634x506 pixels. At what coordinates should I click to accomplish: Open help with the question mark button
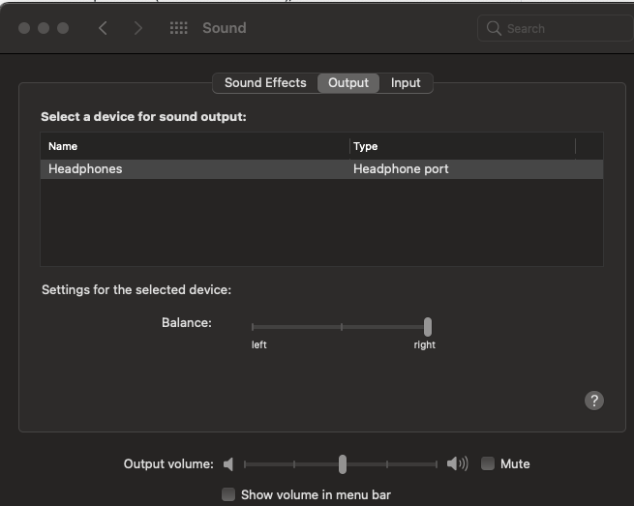tap(594, 401)
